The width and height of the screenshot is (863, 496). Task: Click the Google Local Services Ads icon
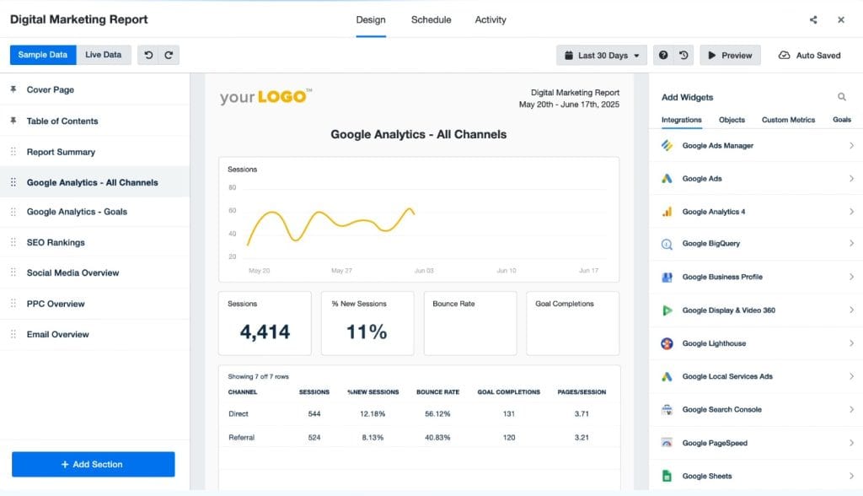coord(667,376)
